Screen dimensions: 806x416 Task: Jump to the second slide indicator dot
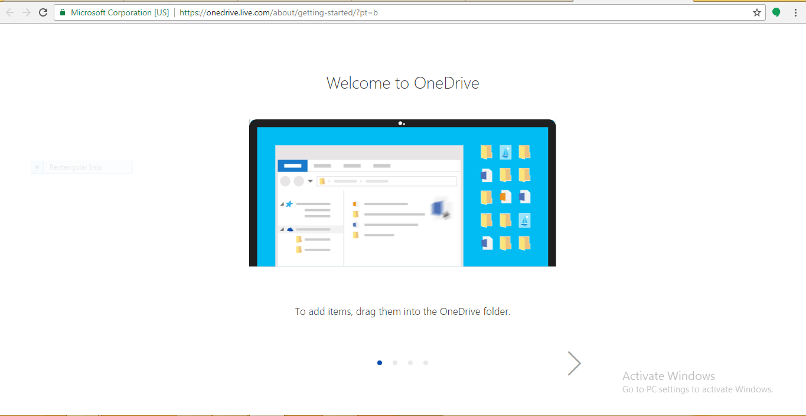(395, 363)
